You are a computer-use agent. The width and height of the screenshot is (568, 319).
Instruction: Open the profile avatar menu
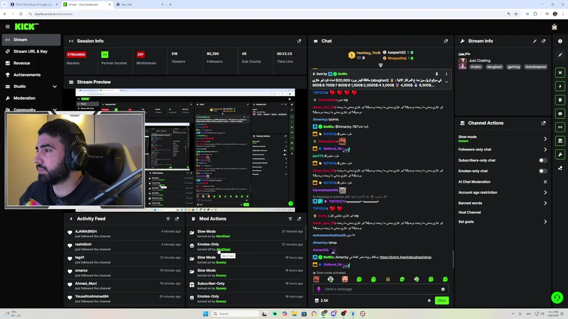tap(554, 27)
